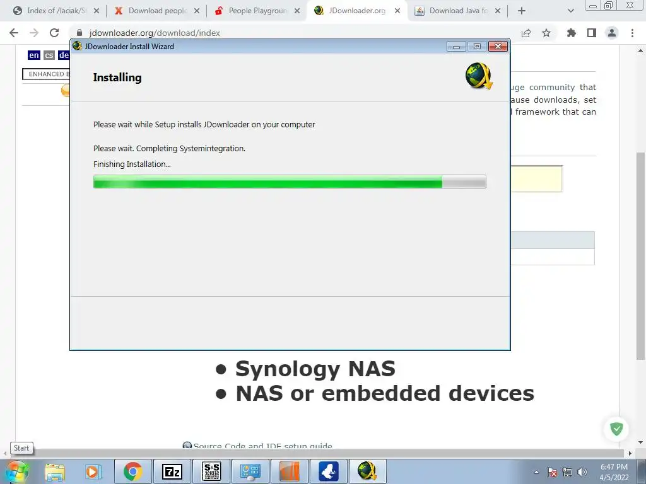Open Windows Explorer from the taskbar
The height and width of the screenshot is (484, 646).
55,471
